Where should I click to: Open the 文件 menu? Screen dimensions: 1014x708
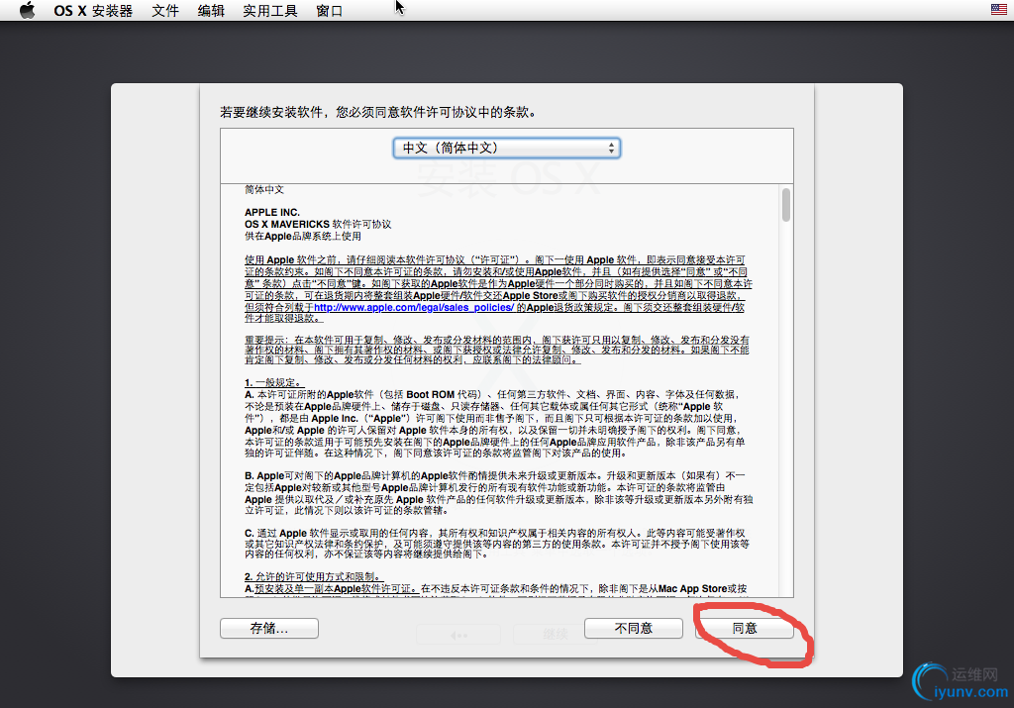(x=165, y=11)
